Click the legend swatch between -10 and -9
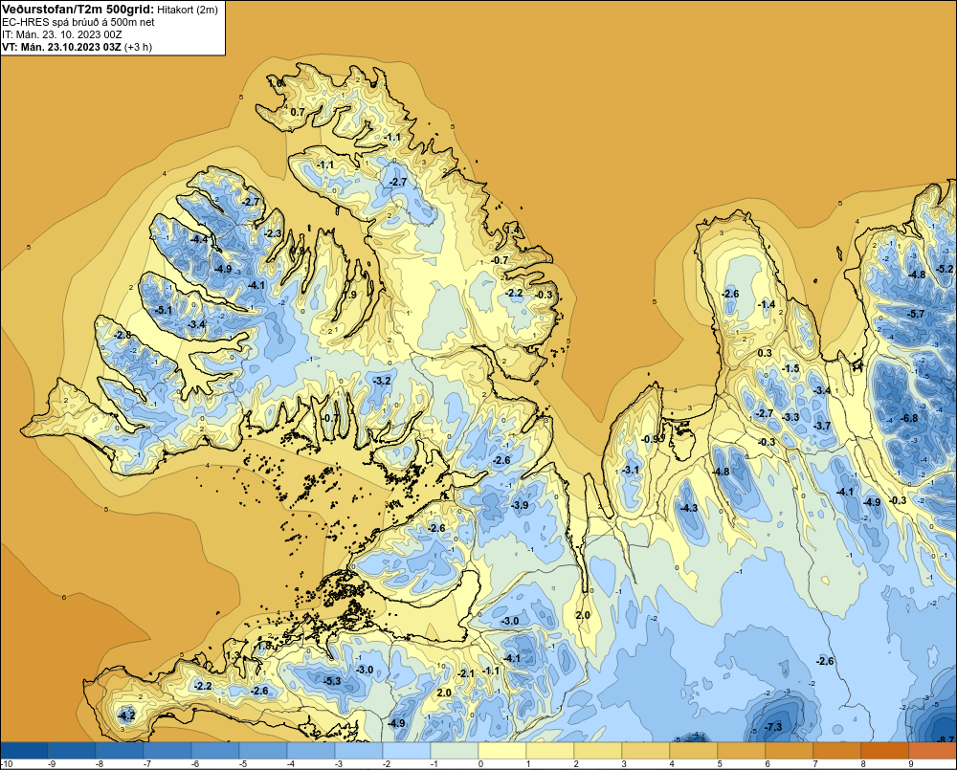 (24, 750)
